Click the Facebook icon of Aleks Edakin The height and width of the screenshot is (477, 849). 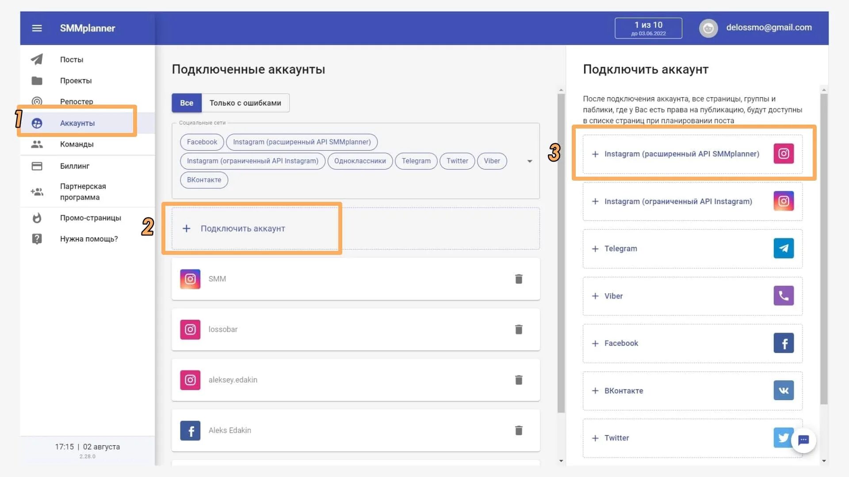coord(190,431)
